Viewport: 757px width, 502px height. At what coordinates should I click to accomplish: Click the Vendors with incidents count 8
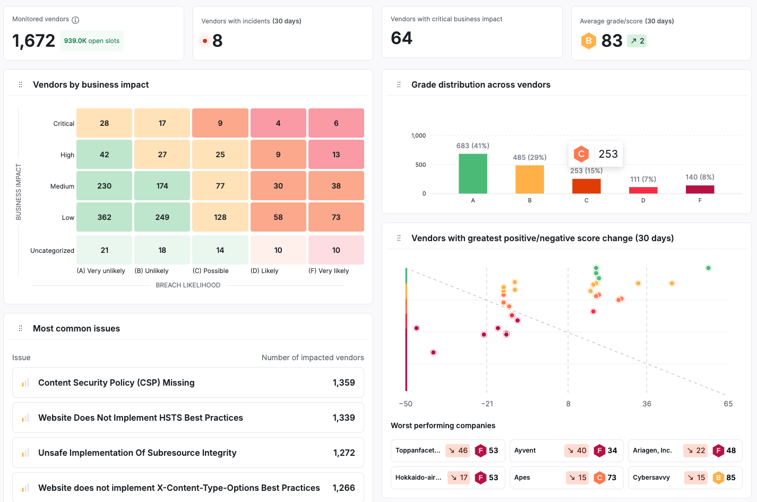[217, 41]
